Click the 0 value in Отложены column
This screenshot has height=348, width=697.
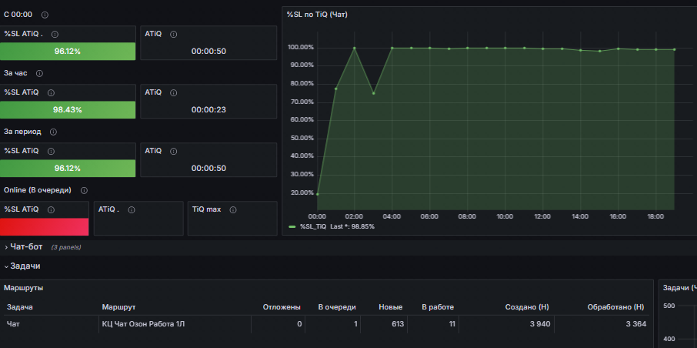(x=299, y=324)
